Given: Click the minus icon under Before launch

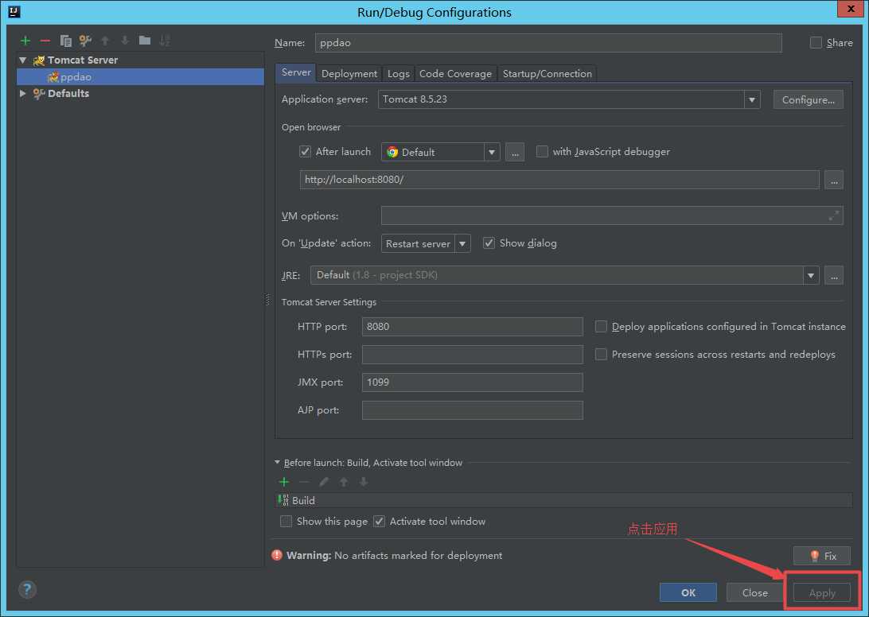Looking at the screenshot, I should (x=304, y=482).
